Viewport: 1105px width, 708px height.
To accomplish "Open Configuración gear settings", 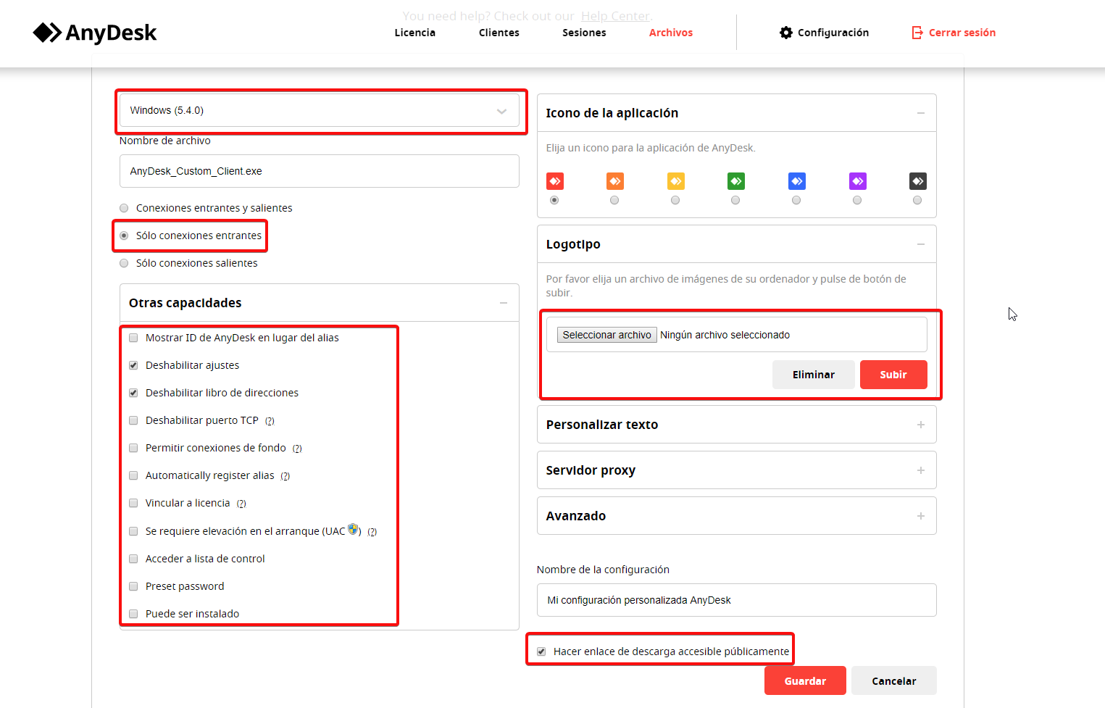I will (824, 33).
